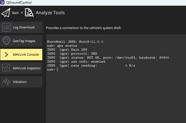186x123 pixels.
Task: Click the Analyze Tools document magnifier icon
Action: tap(29, 13)
